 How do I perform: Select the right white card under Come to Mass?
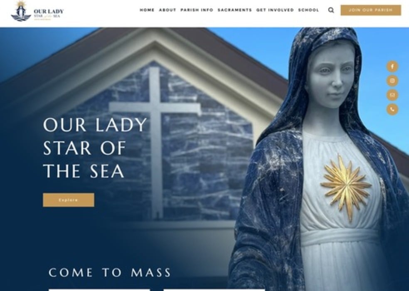(214, 290)
